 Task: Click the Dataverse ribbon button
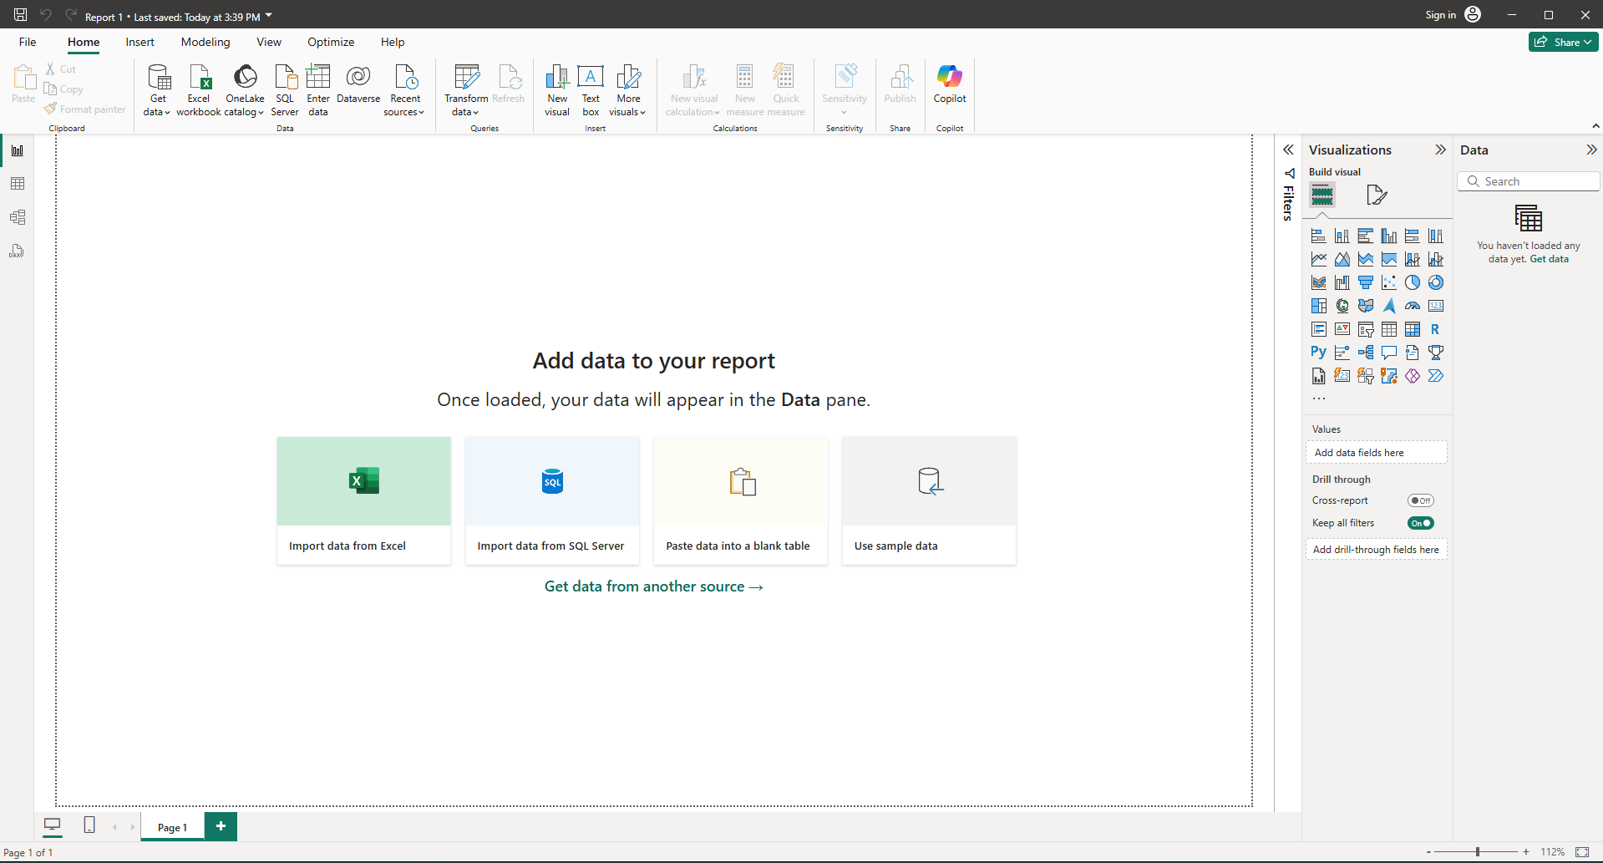[x=358, y=84]
